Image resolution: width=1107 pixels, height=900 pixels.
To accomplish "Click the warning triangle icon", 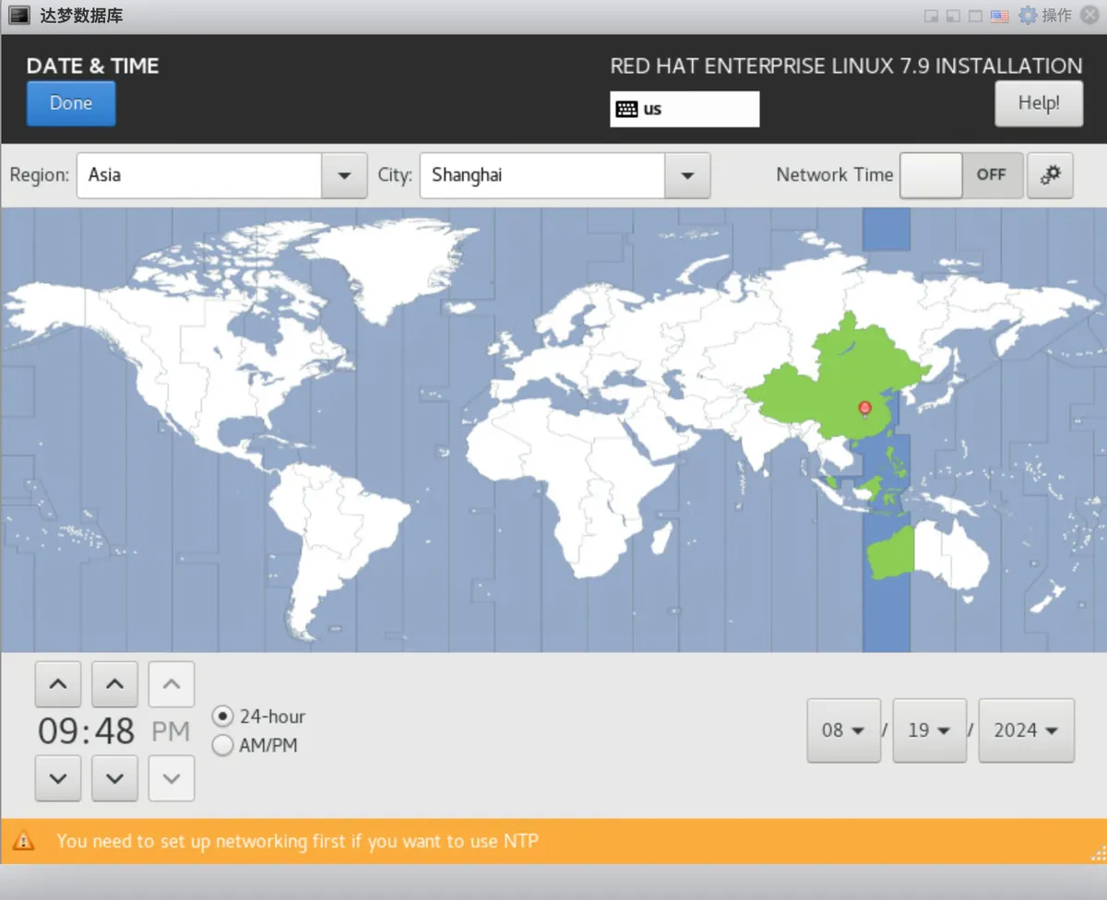I will click(x=23, y=841).
